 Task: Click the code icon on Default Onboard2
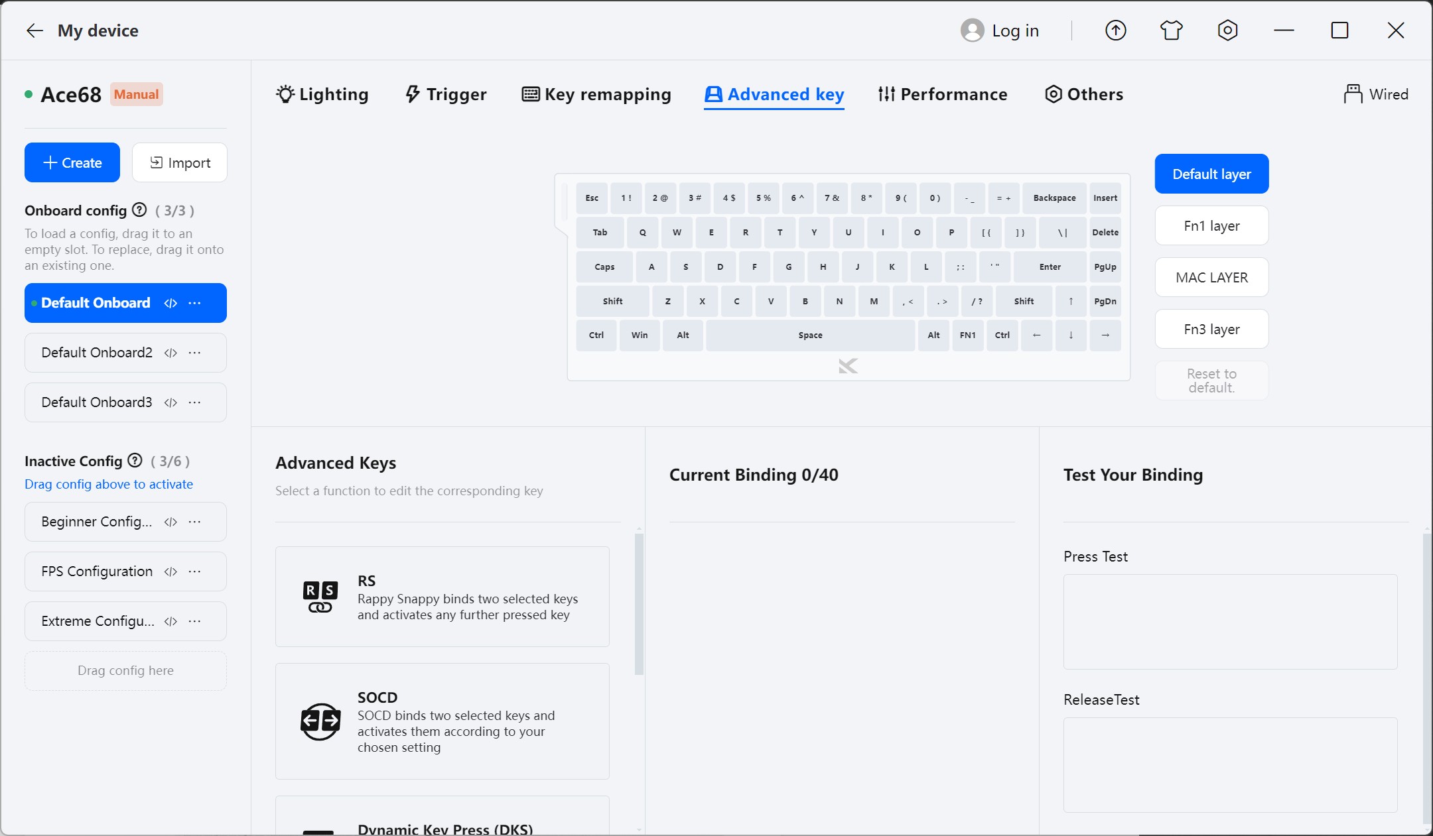tap(171, 353)
